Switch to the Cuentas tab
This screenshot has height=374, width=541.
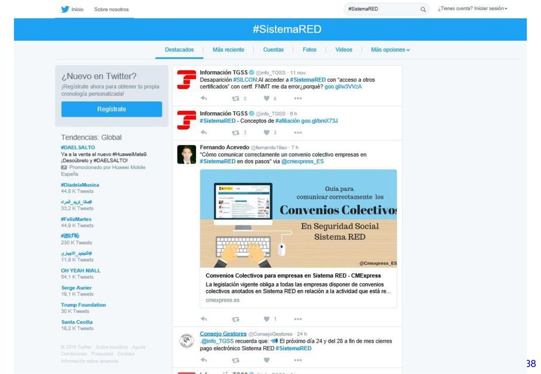pos(273,50)
